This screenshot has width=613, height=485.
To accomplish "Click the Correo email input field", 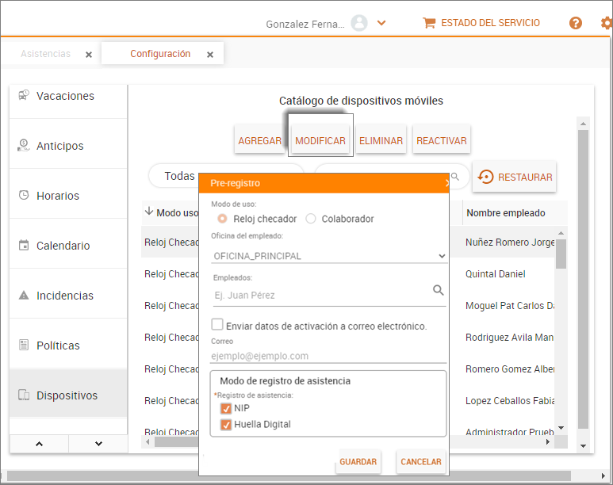I will (329, 356).
